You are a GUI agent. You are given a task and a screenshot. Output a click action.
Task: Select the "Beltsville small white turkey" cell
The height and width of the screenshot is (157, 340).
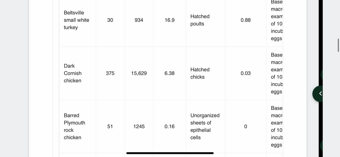tap(77, 20)
